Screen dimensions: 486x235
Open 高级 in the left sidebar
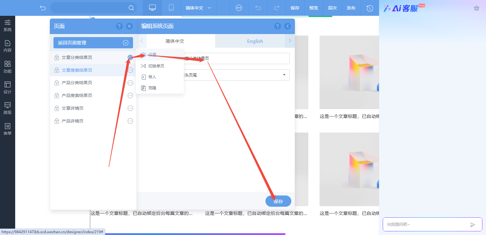pos(8,108)
